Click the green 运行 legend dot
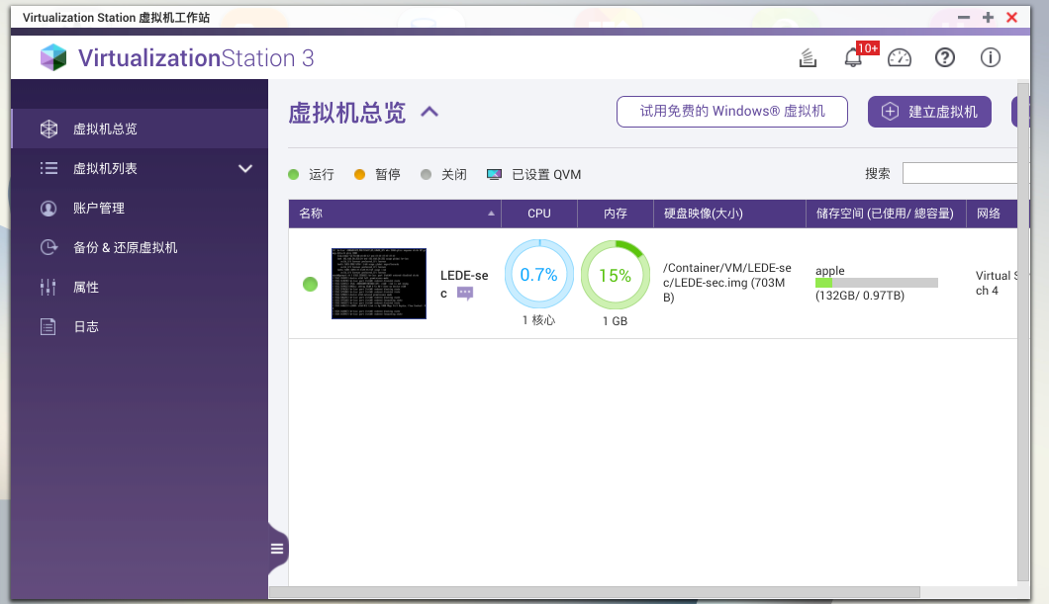The height and width of the screenshot is (604, 1049). 294,174
